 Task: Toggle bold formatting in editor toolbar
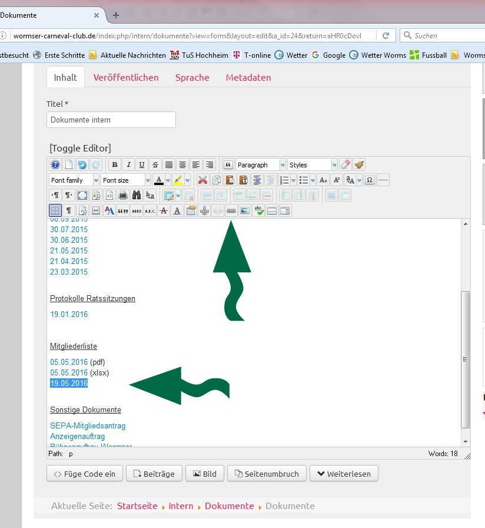point(115,165)
